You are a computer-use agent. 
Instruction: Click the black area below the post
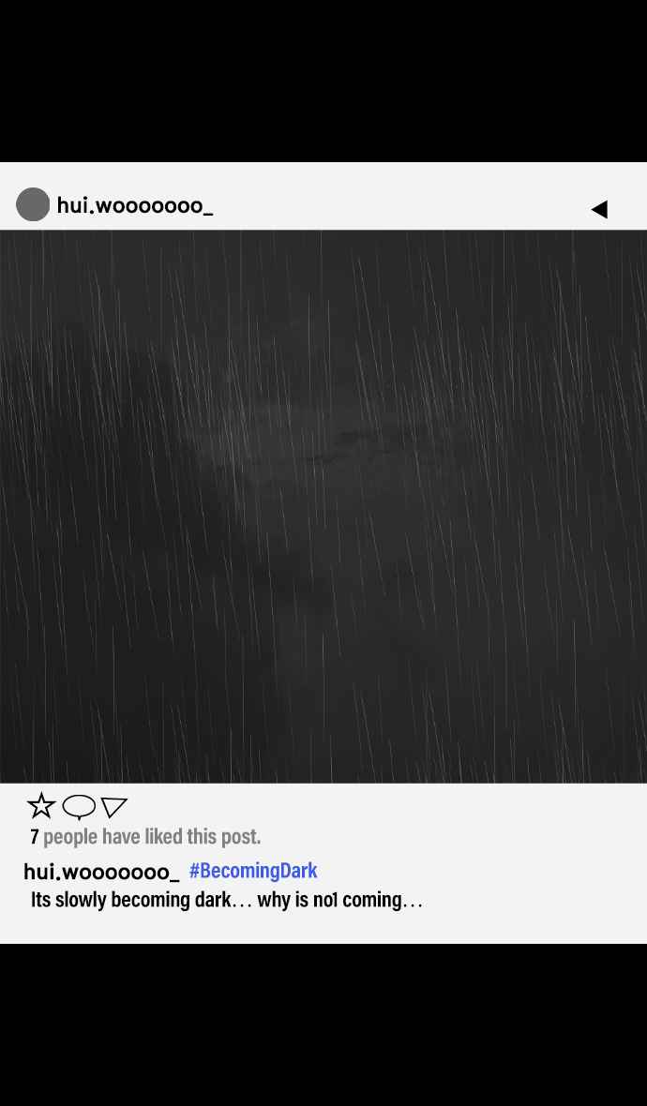click(x=323, y=1024)
